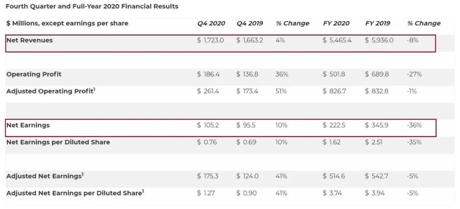This screenshot has width=460, height=209.
Task: Select the Net Earnings row label
Action: pyautogui.click(x=28, y=125)
